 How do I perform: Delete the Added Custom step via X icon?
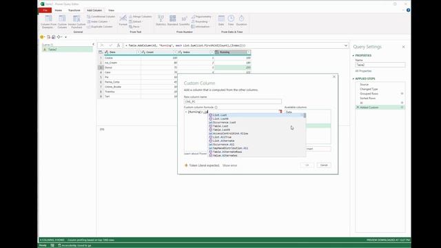358,107
